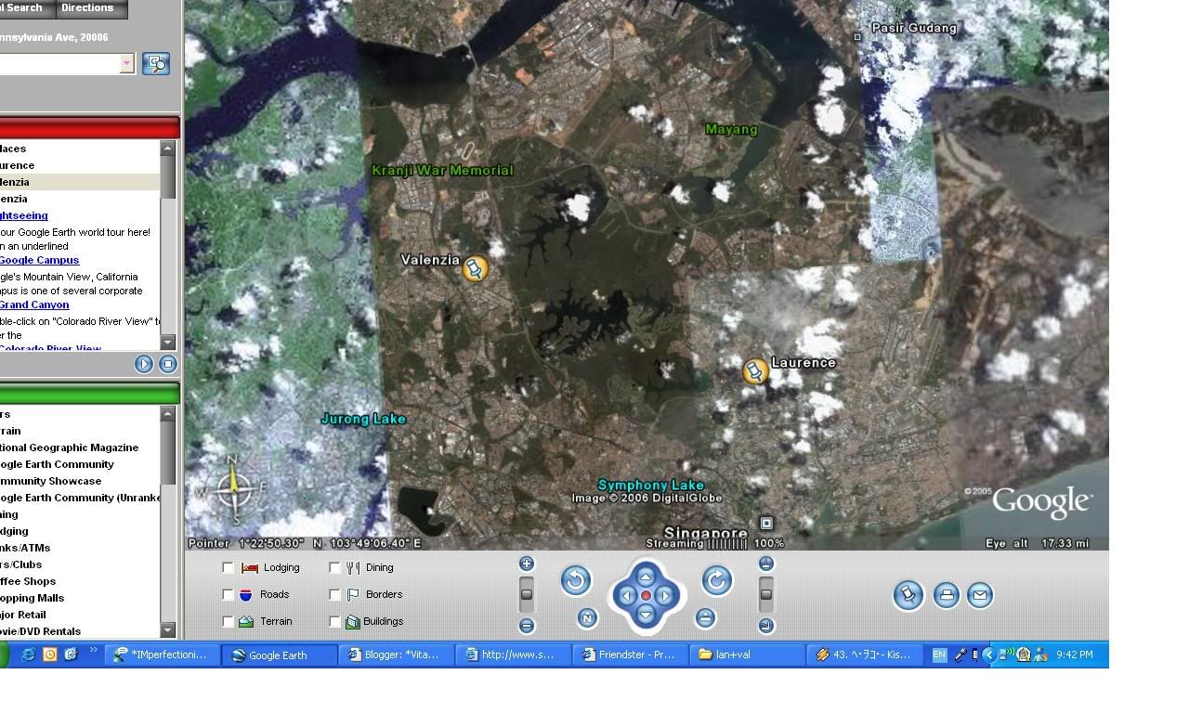The height and width of the screenshot is (713, 1189).
Task: Play the places tour
Action: tap(144, 364)
